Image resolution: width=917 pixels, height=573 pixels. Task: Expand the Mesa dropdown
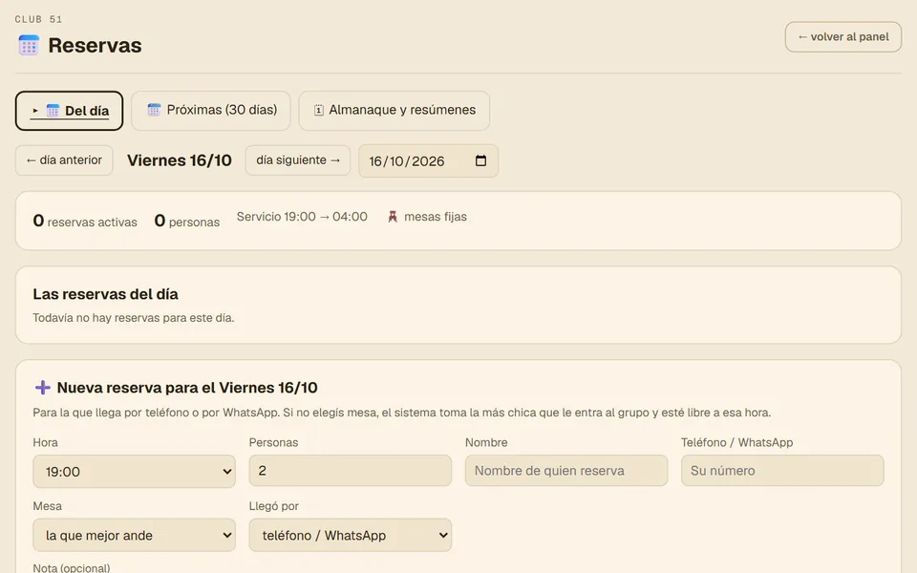[x=134, y=535]
